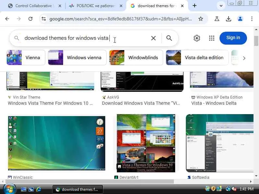Click the scroll up arrow
Image resolution: width=259 pixels, height=194 pixels.
(256, 29)
